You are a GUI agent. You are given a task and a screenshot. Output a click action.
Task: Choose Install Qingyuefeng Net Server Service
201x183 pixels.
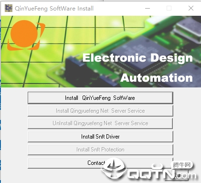pos(100,111)
